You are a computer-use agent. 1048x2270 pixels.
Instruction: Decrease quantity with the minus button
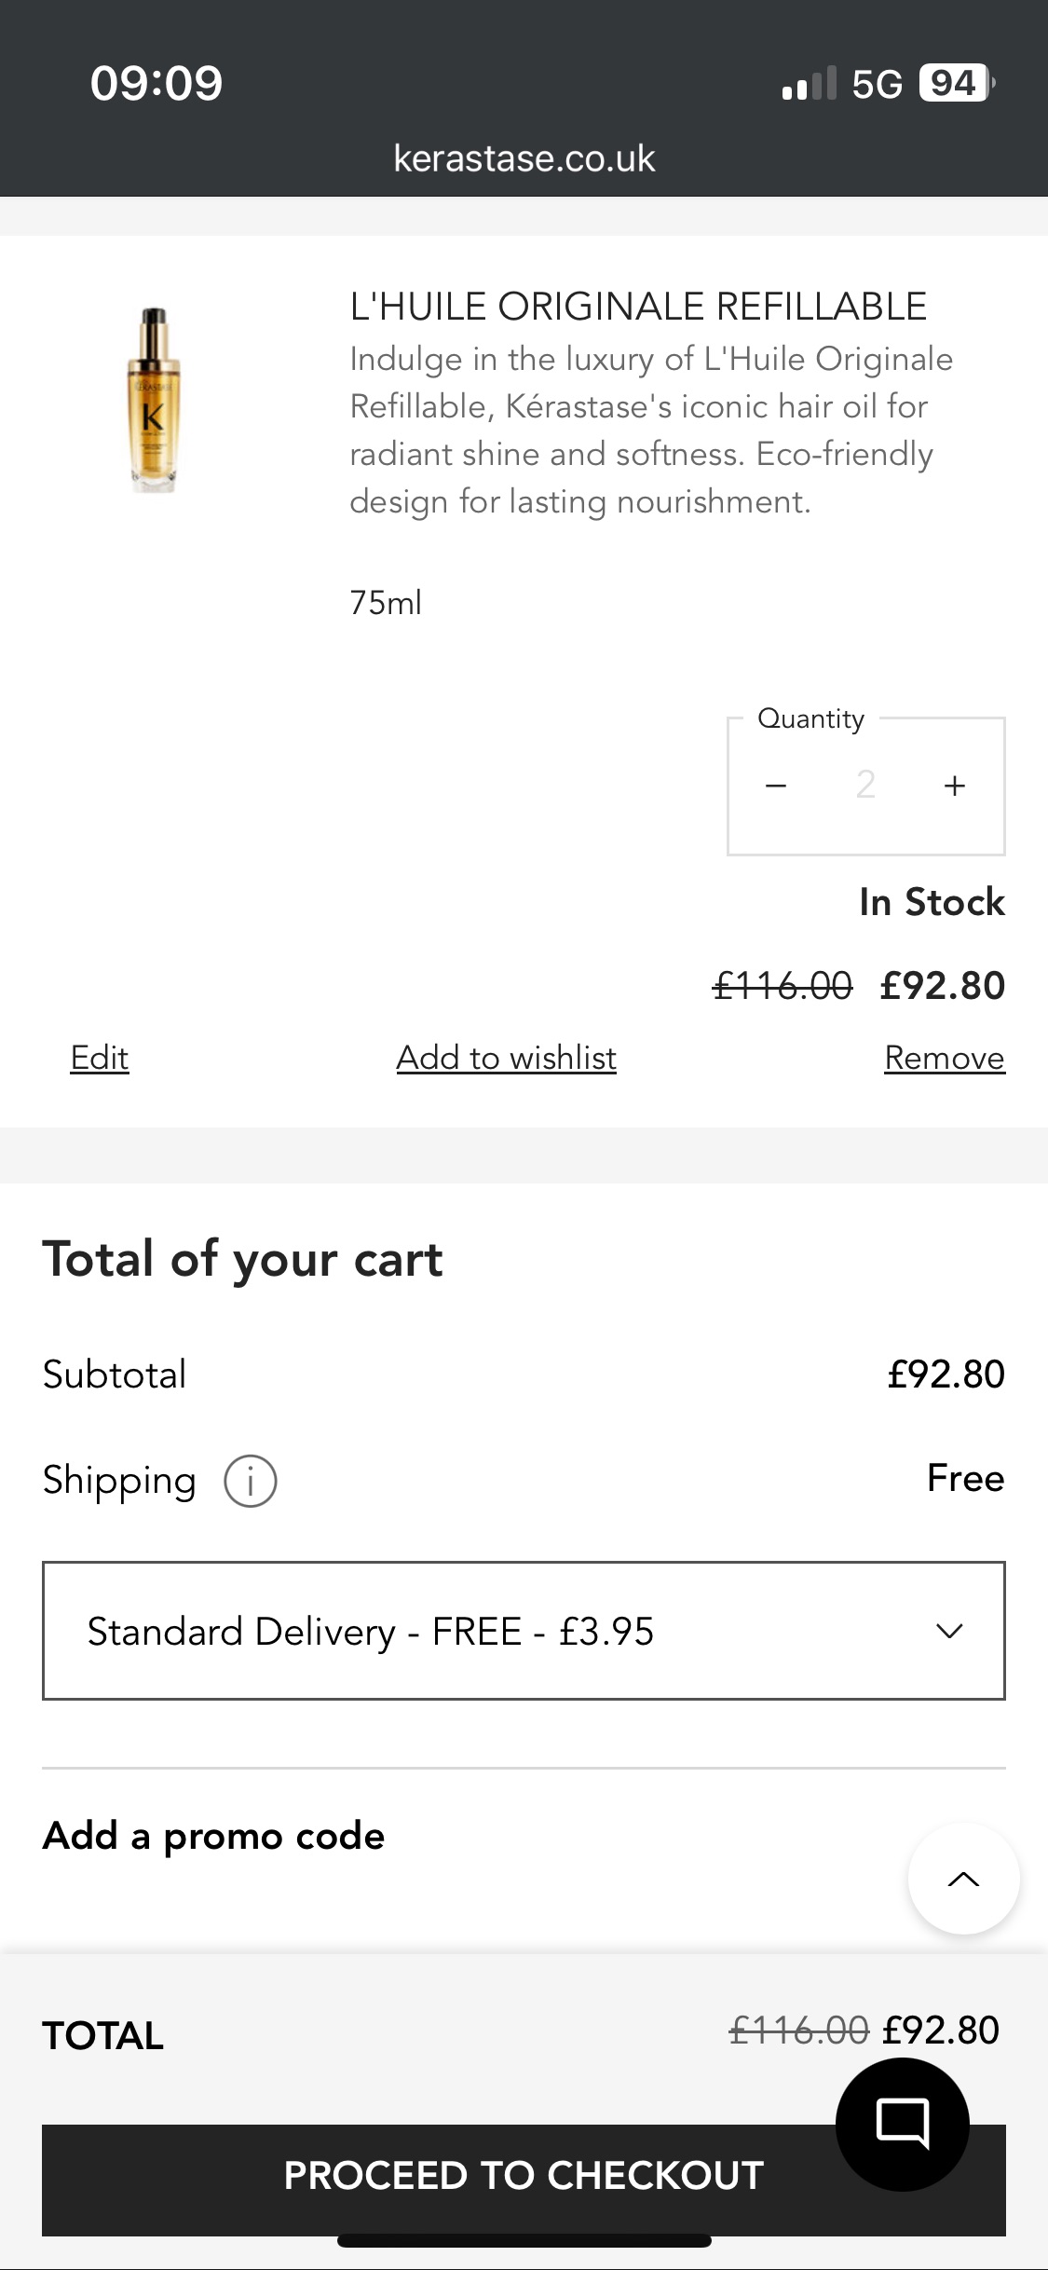click(776, 786)
